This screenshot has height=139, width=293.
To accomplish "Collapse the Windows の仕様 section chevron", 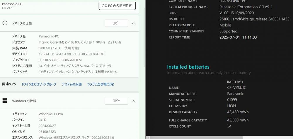I will [133, 101].
